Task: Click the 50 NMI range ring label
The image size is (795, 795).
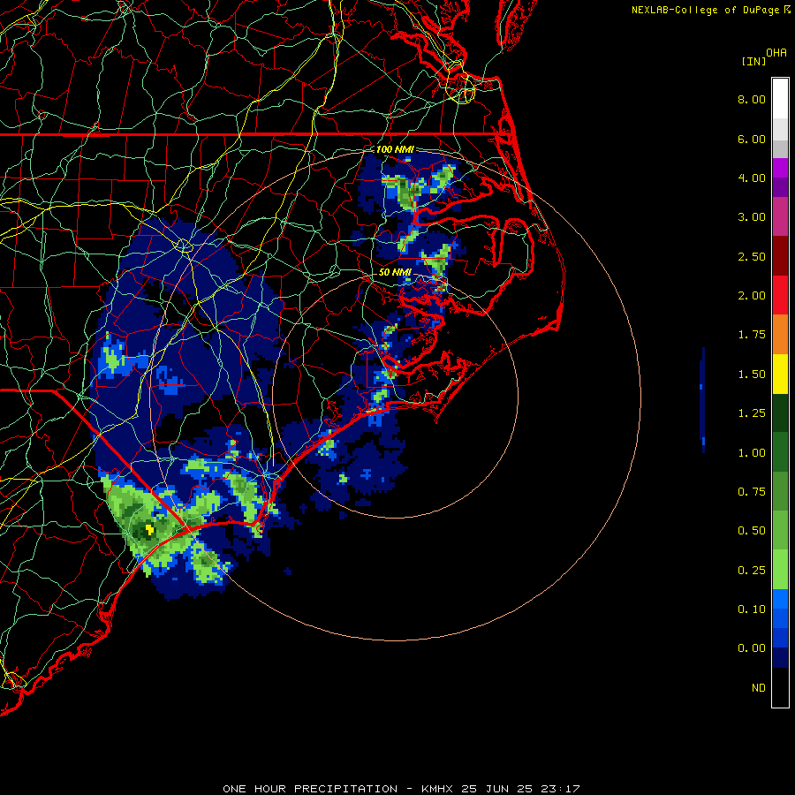Action: click(395, 272)
